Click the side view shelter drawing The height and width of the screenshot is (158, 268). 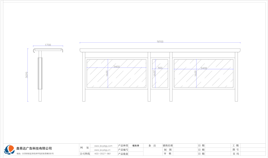[48, 75]
